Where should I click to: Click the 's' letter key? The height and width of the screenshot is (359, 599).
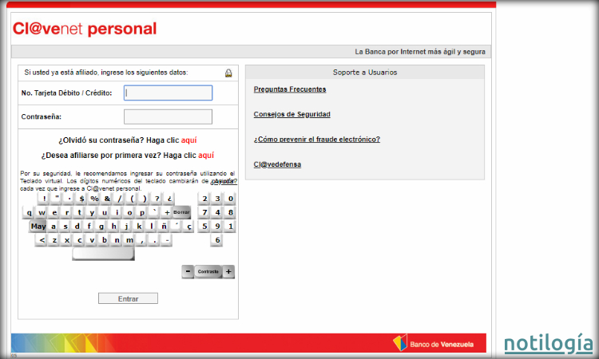pos(65,227)
